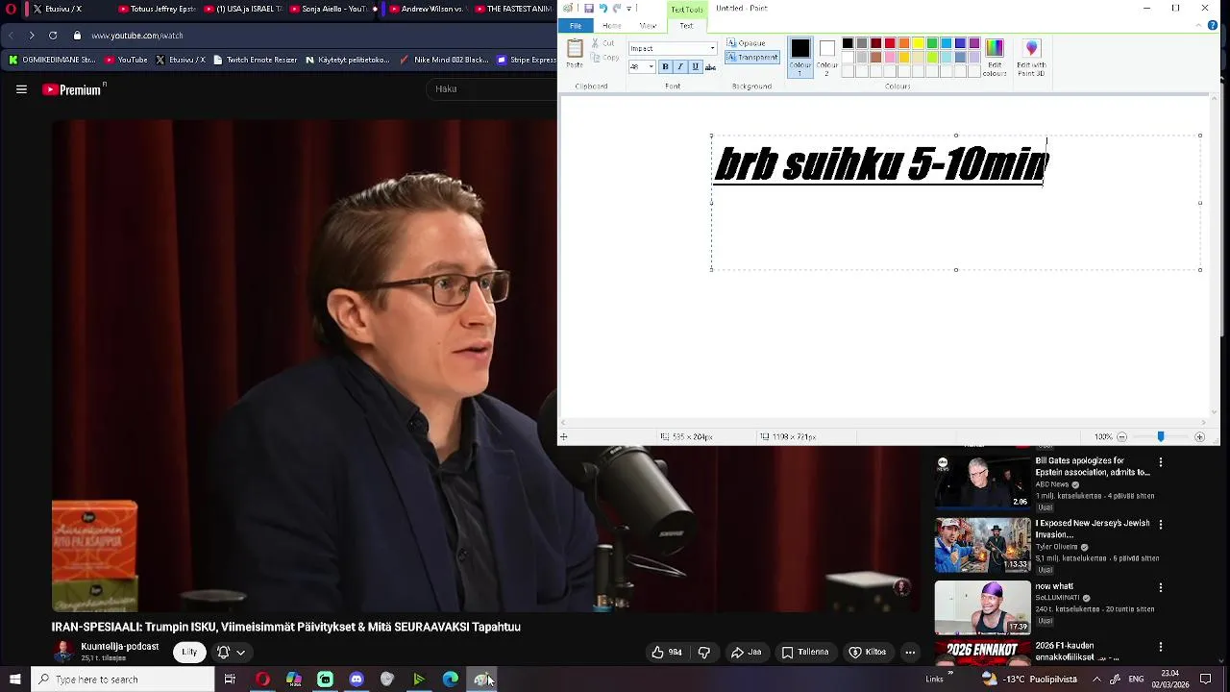
Task: Click the Text Tools contextual tab
Action: (x=687, y=9)
